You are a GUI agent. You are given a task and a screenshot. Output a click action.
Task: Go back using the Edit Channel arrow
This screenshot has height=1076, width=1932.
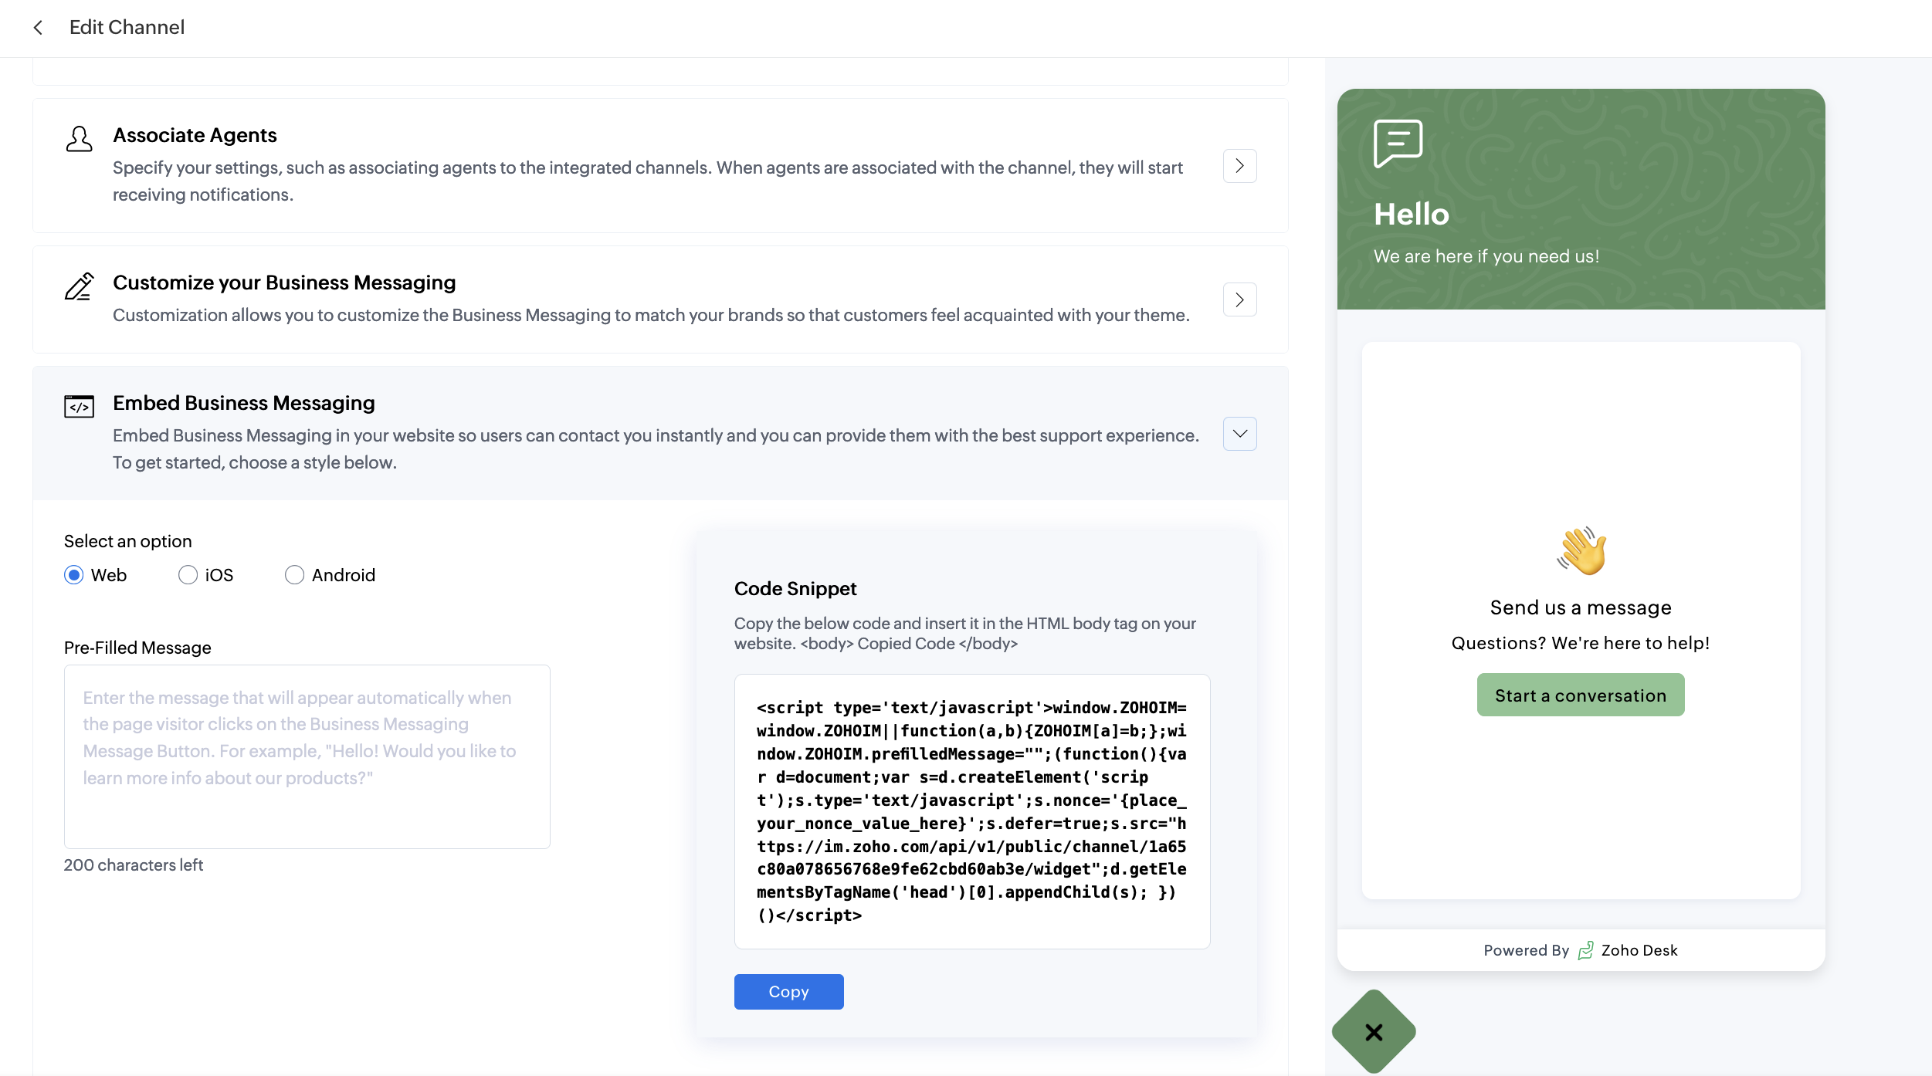click(38, 28)
